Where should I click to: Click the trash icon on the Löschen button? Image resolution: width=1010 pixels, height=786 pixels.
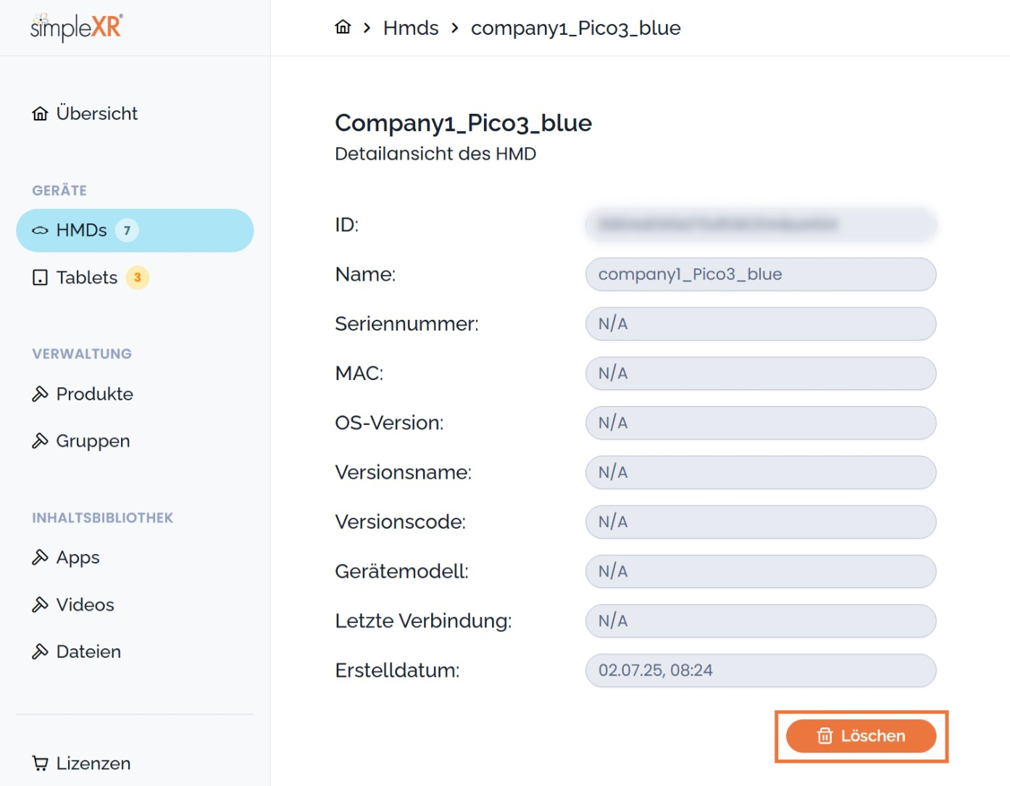[825, 736]
